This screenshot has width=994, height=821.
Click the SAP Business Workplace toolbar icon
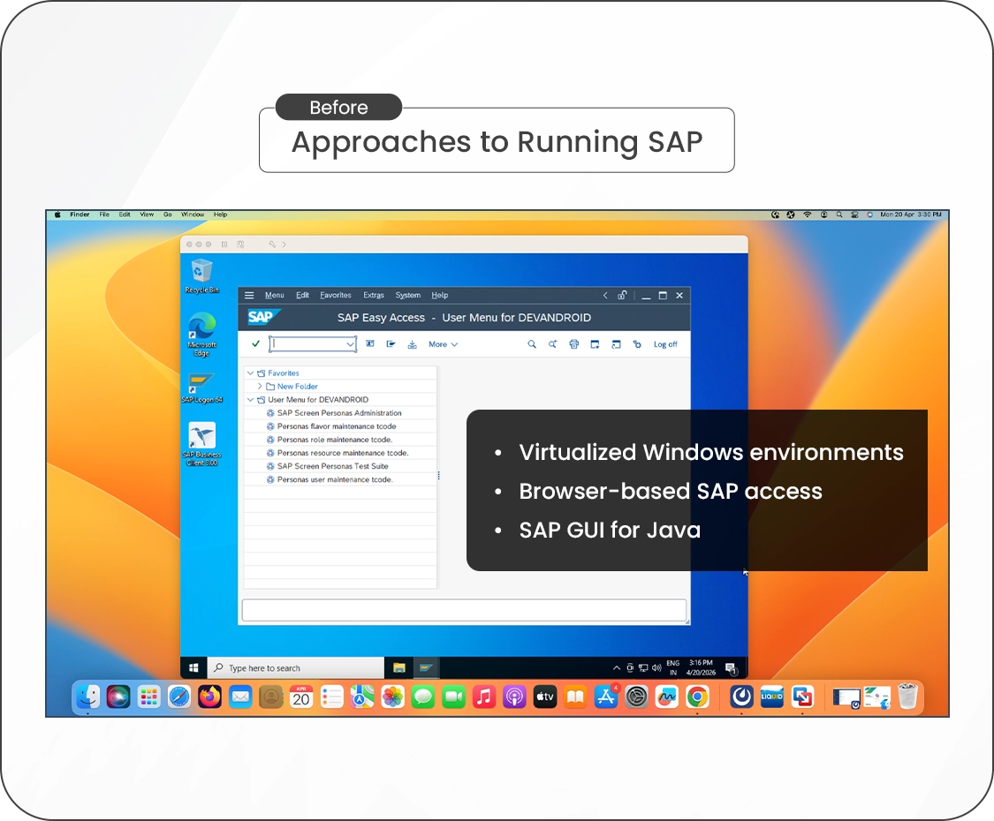click(391, 344)
